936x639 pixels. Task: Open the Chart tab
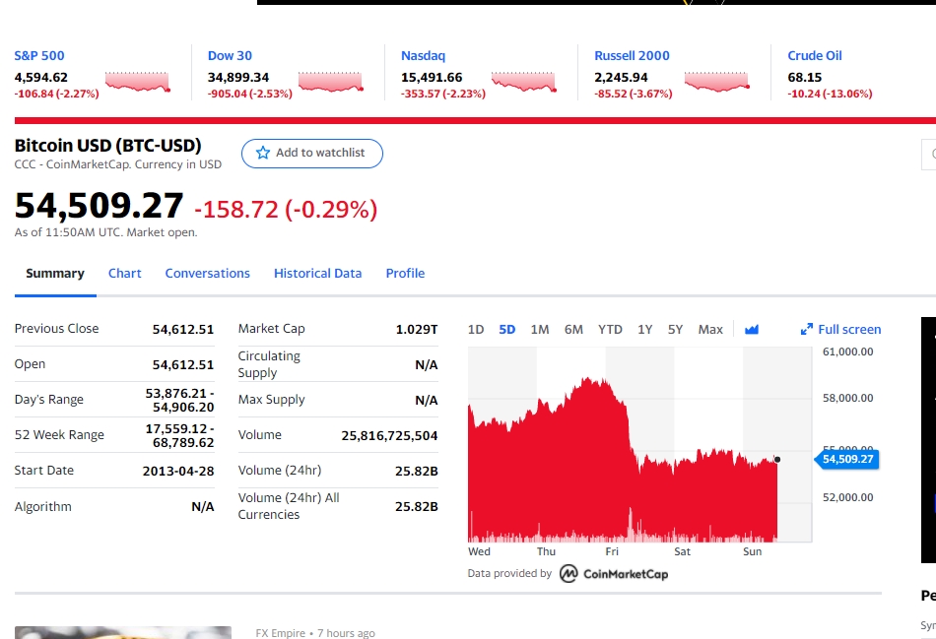pos(125,274)
